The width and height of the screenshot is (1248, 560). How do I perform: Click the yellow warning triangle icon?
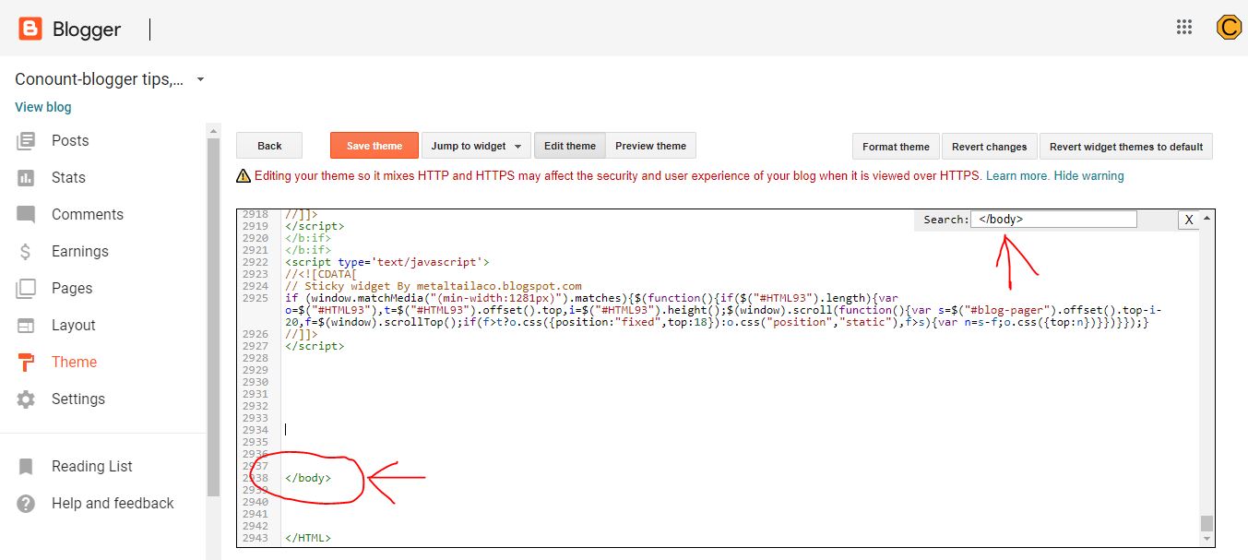click(244, 175)
